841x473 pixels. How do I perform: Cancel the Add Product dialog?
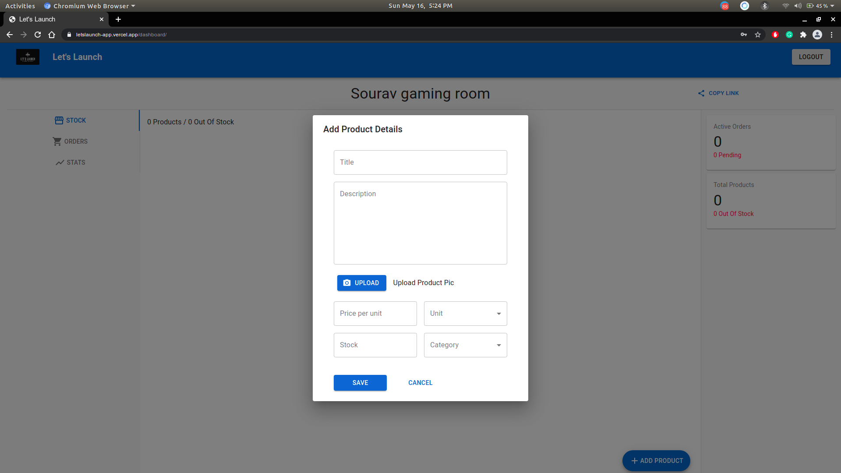(x=420, y=383)
